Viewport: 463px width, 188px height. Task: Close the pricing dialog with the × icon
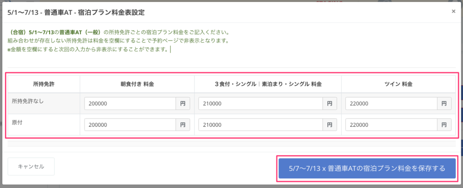[453, 11]
